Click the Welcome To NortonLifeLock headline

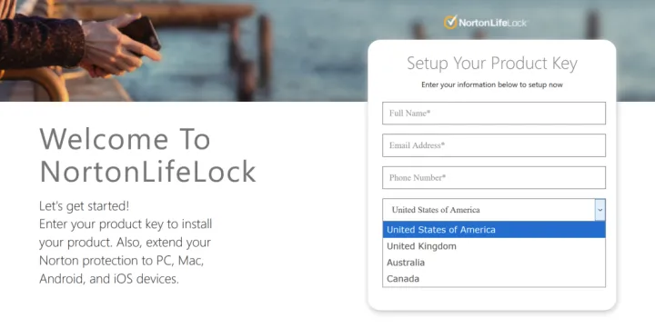point(147,155)
